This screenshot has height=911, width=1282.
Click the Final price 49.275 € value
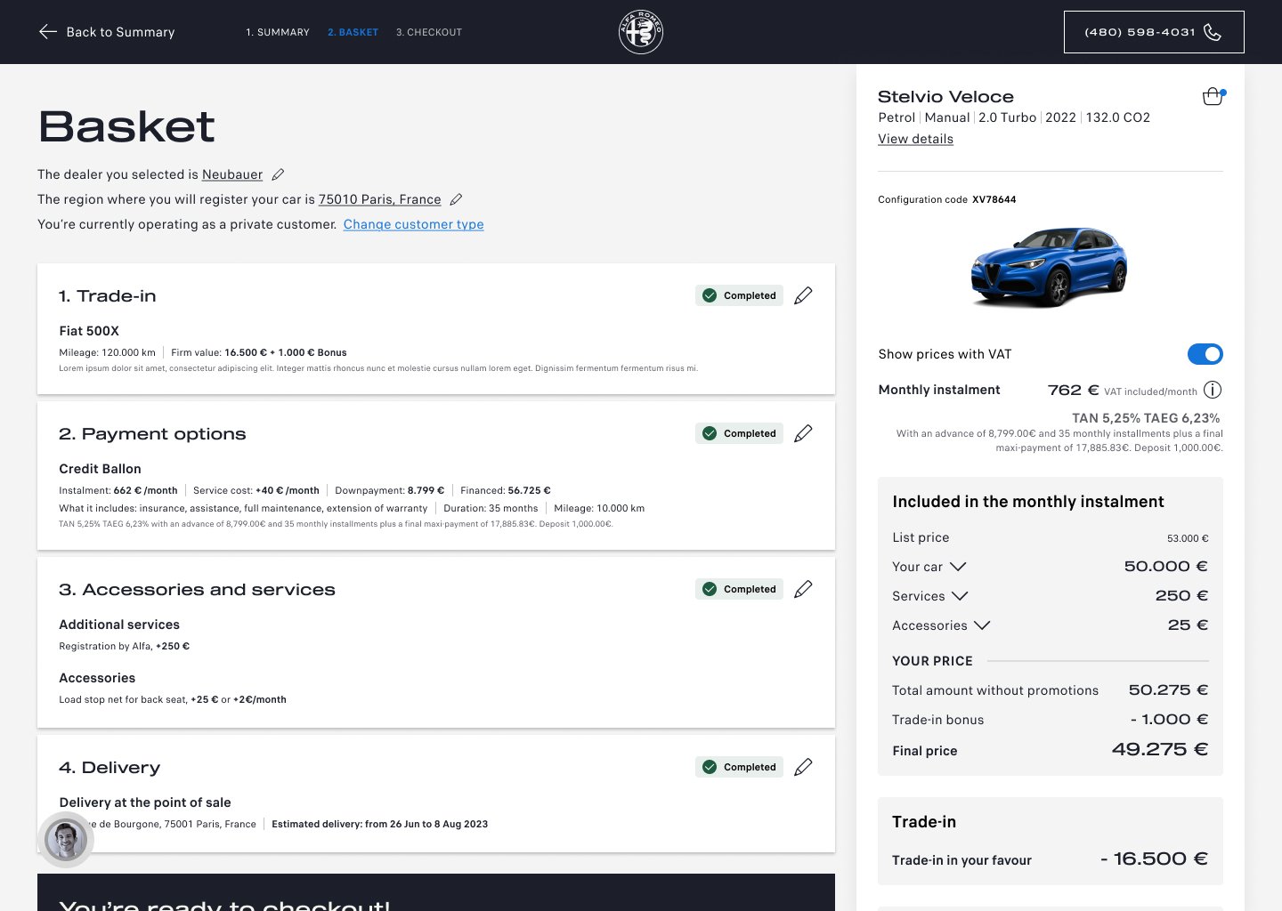tap(1159, 749)
